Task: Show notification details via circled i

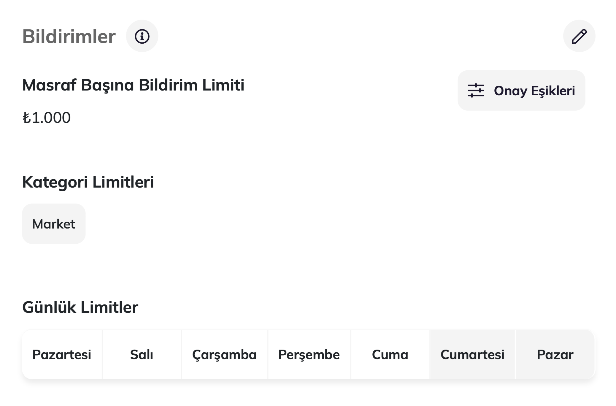Action: pyautogui.click(x=142, y=36)
